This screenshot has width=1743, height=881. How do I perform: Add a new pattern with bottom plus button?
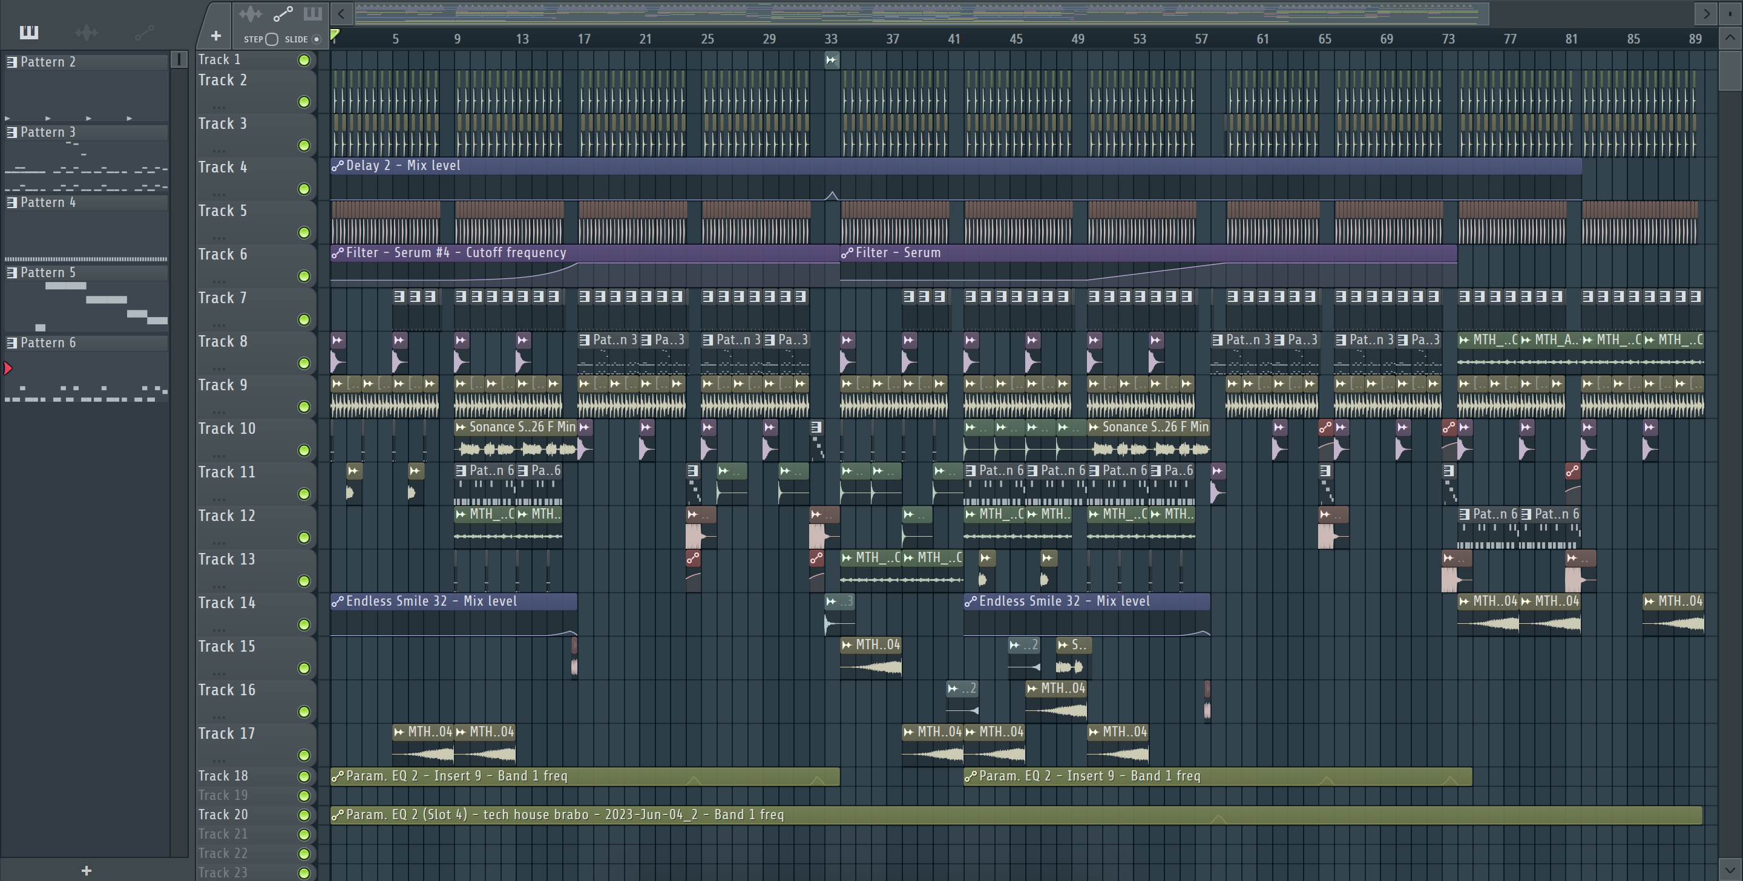coord(86,871)
